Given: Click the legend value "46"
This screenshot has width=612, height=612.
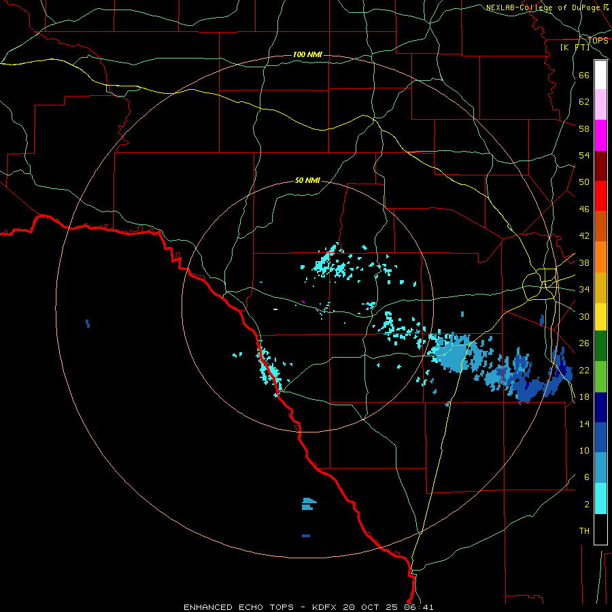Looking at the screenshot, I should [x=584, y=209].
